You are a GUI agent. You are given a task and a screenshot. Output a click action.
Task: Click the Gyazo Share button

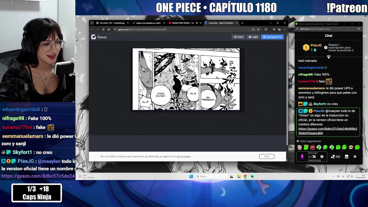[239, 37]
